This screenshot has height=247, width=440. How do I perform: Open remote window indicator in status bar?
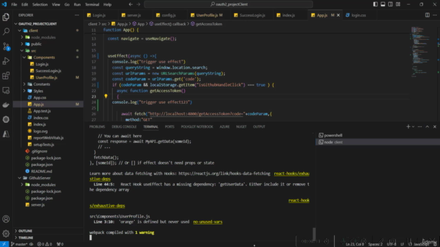point(4,244)
